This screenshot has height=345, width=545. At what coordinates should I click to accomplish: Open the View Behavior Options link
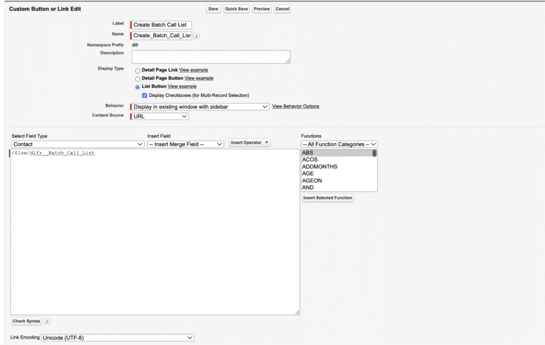(x=295, y=106)
